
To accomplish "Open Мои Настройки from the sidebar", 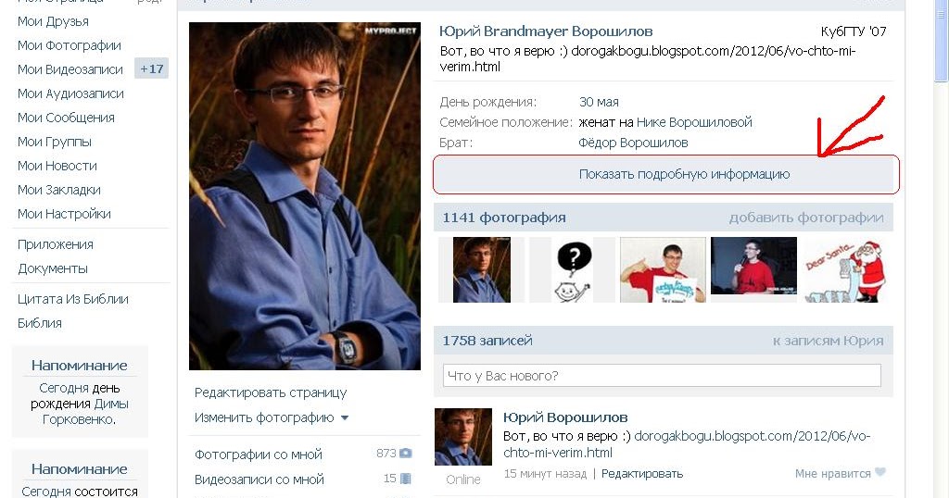I will pos(64,214).
